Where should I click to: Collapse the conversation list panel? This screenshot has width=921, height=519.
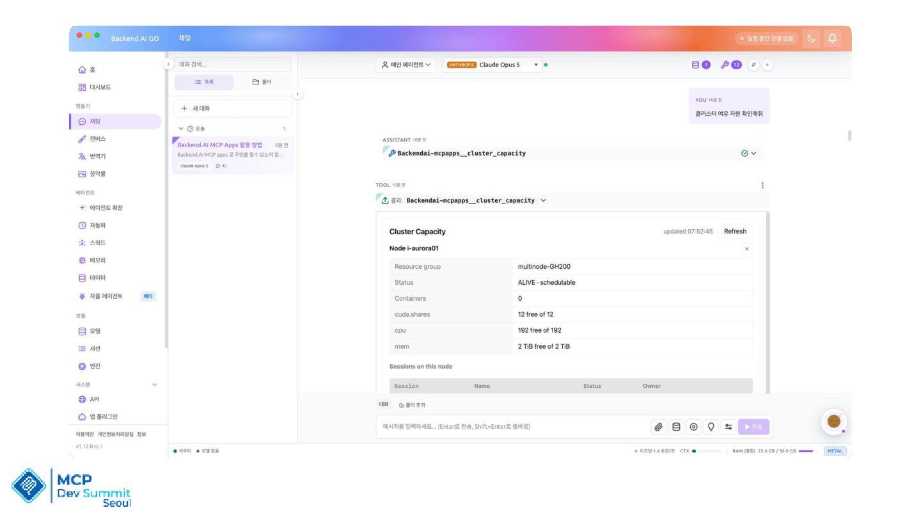(297, 94)
